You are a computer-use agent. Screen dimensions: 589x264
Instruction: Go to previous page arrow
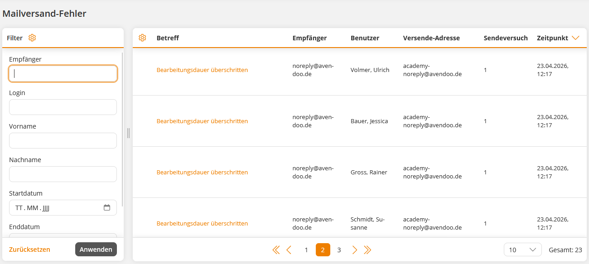[x=289, y=250]
